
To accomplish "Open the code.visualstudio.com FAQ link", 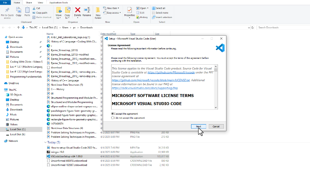I will click(145, 88).
